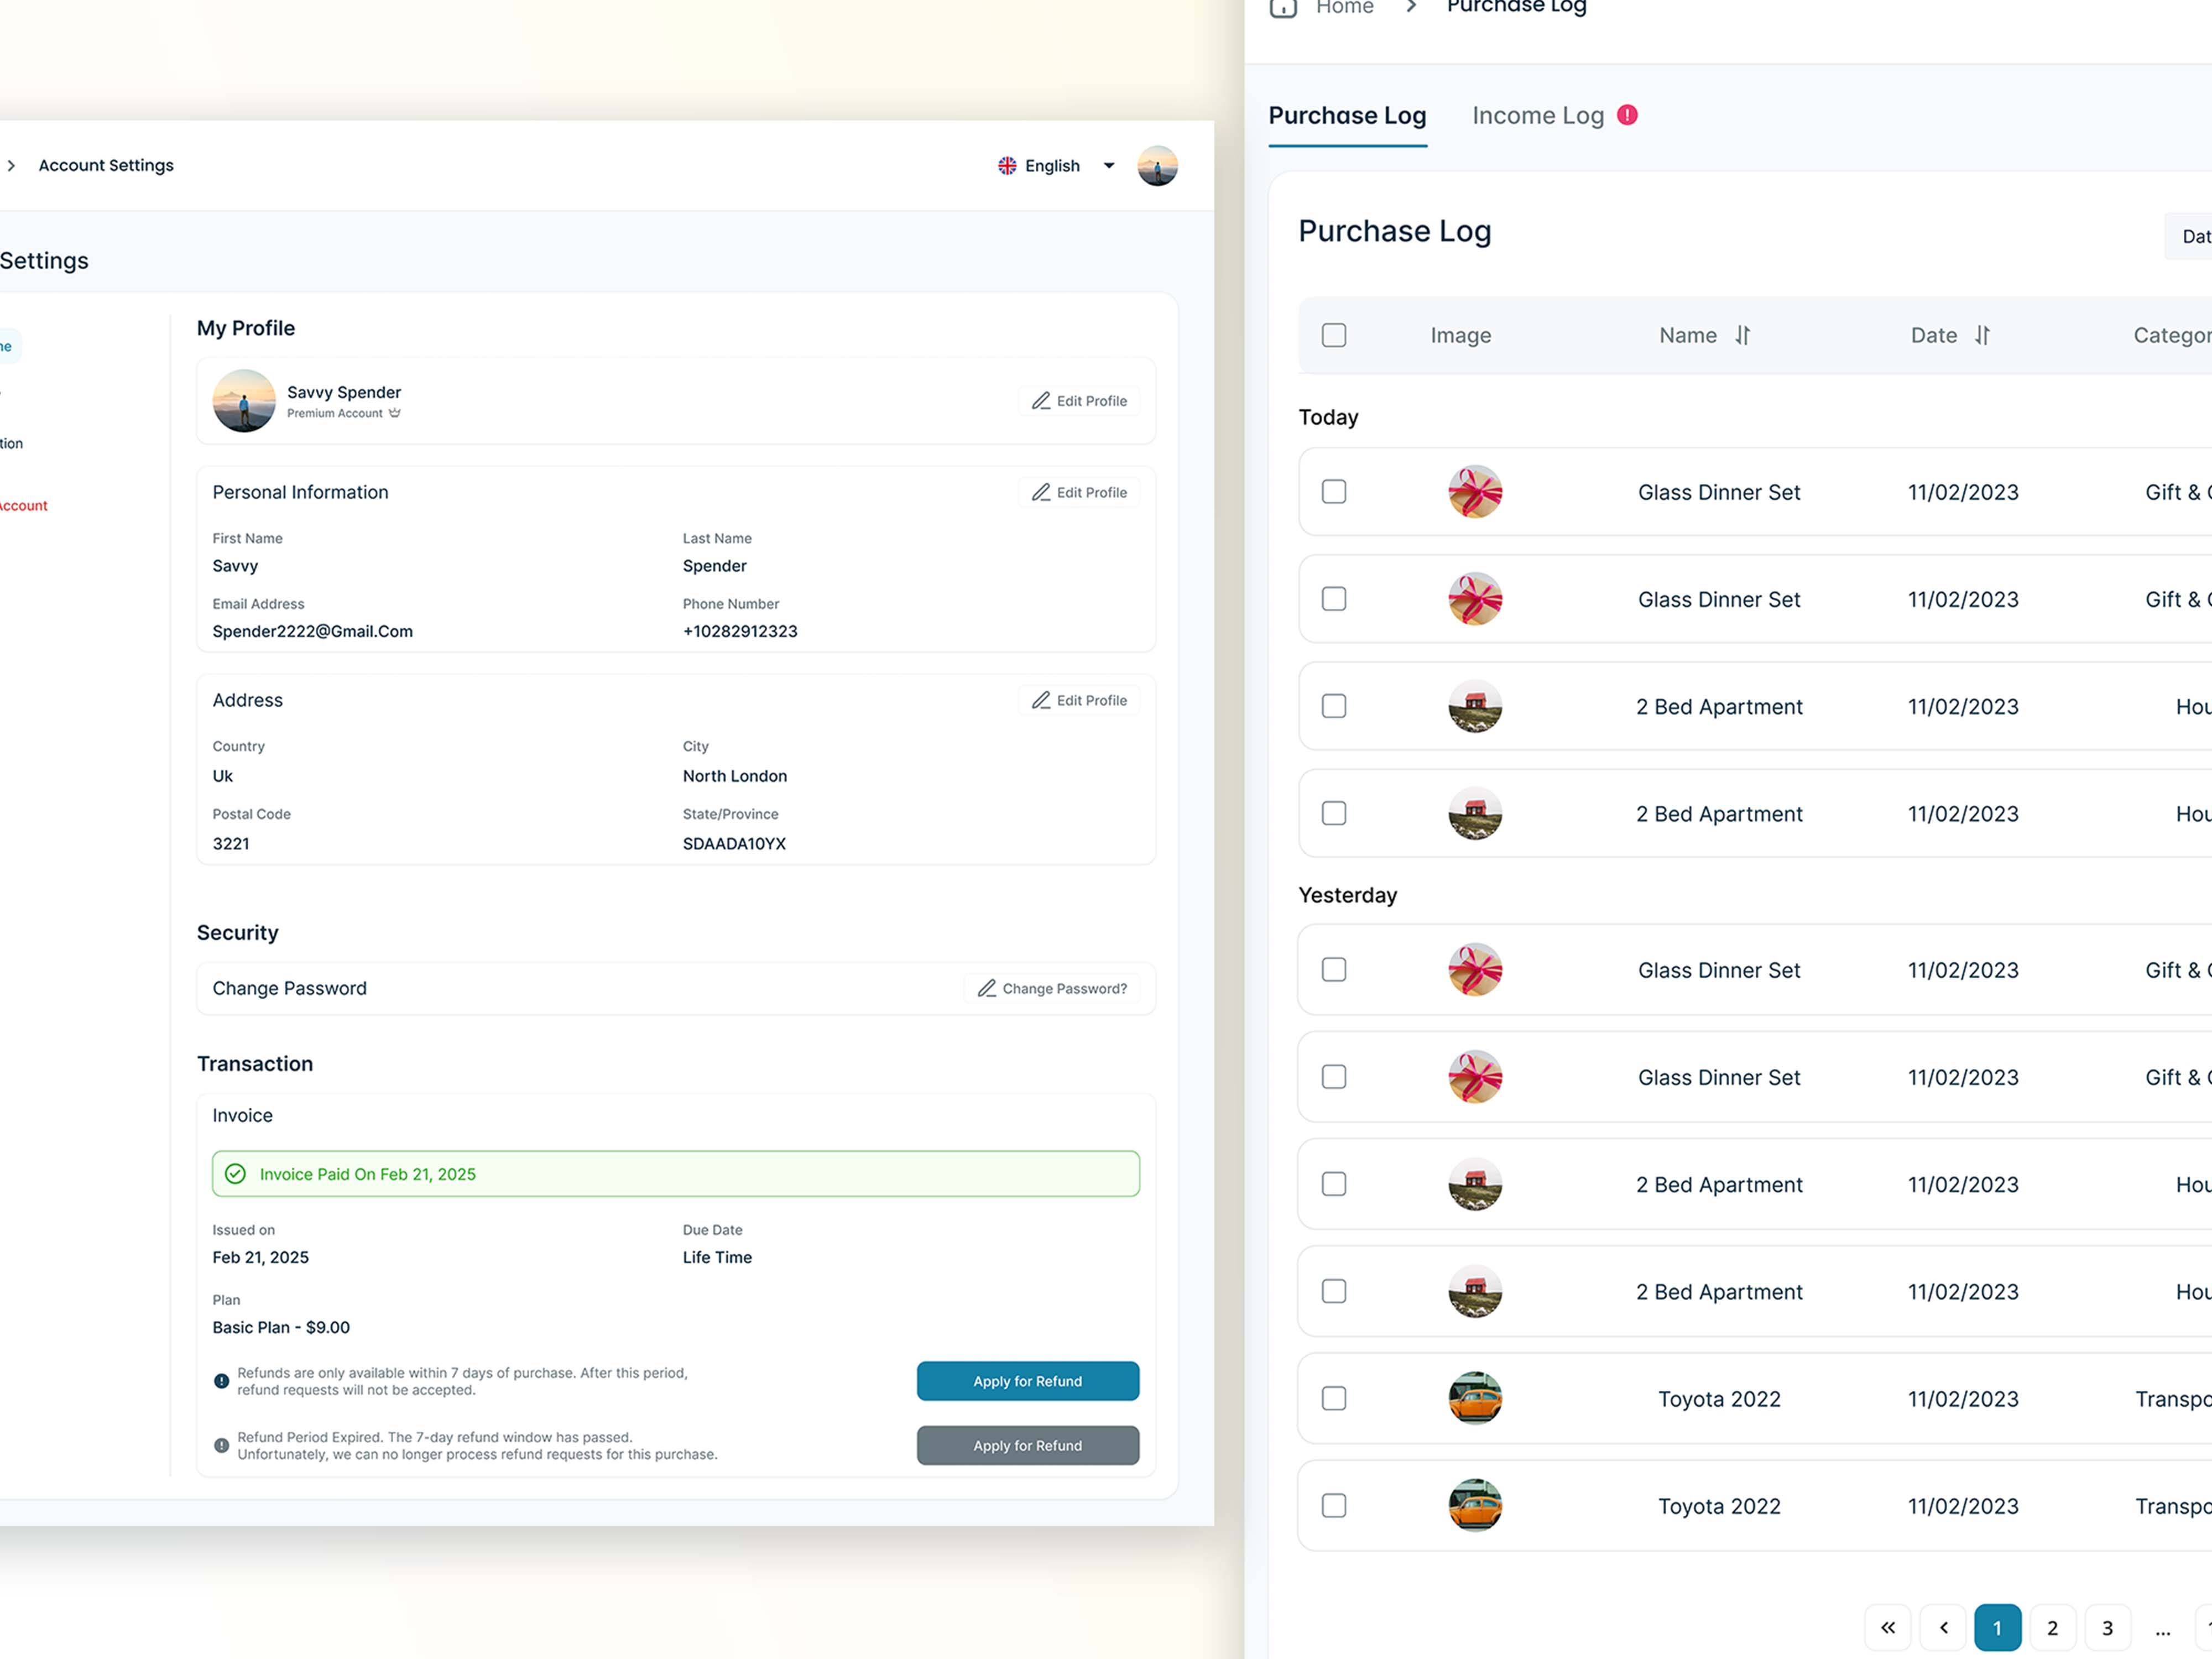Image resolution: width=2212 pixels, height=1659 pixels.
Task: Click the blue Apply for Refund button
Action: coord(1027,1381)
